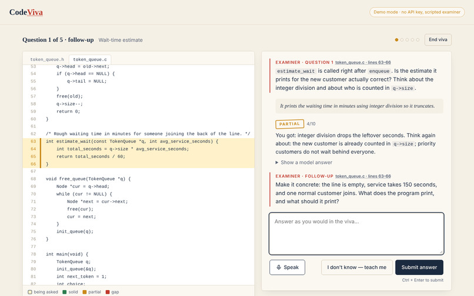This screenshot has height=296, width=474.
Task: Click line number 63 in the gutter
Action: [x=34, y=142]
